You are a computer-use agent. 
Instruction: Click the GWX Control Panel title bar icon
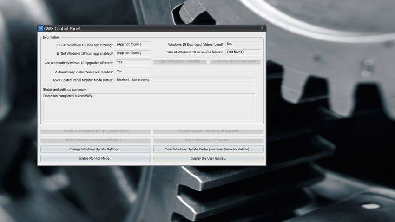point(40,28)
